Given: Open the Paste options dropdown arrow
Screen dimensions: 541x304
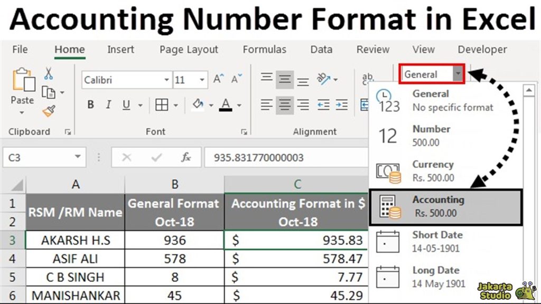Looking at the screenshot, I should (x=22, y=113).
